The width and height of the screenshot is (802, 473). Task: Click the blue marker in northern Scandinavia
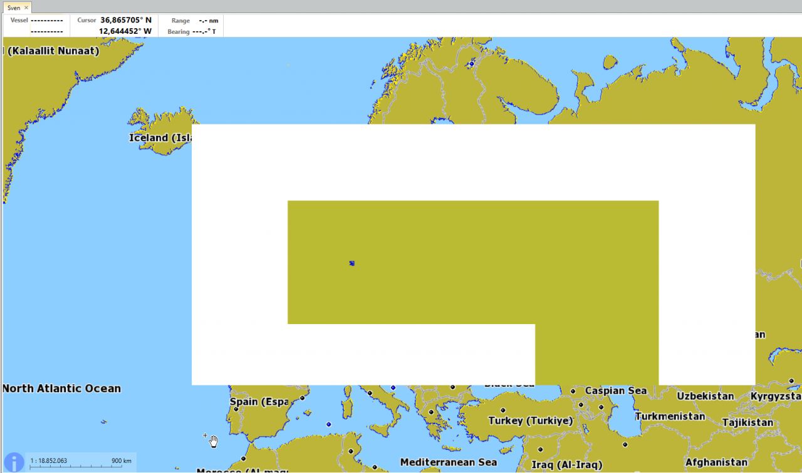pos(472,64)
